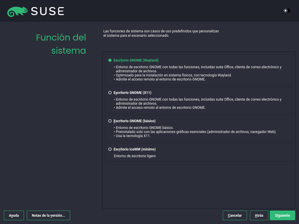299x224 pixels.
Task: Click 'Entorno de escritorio ligero' description
Action: 135,156
